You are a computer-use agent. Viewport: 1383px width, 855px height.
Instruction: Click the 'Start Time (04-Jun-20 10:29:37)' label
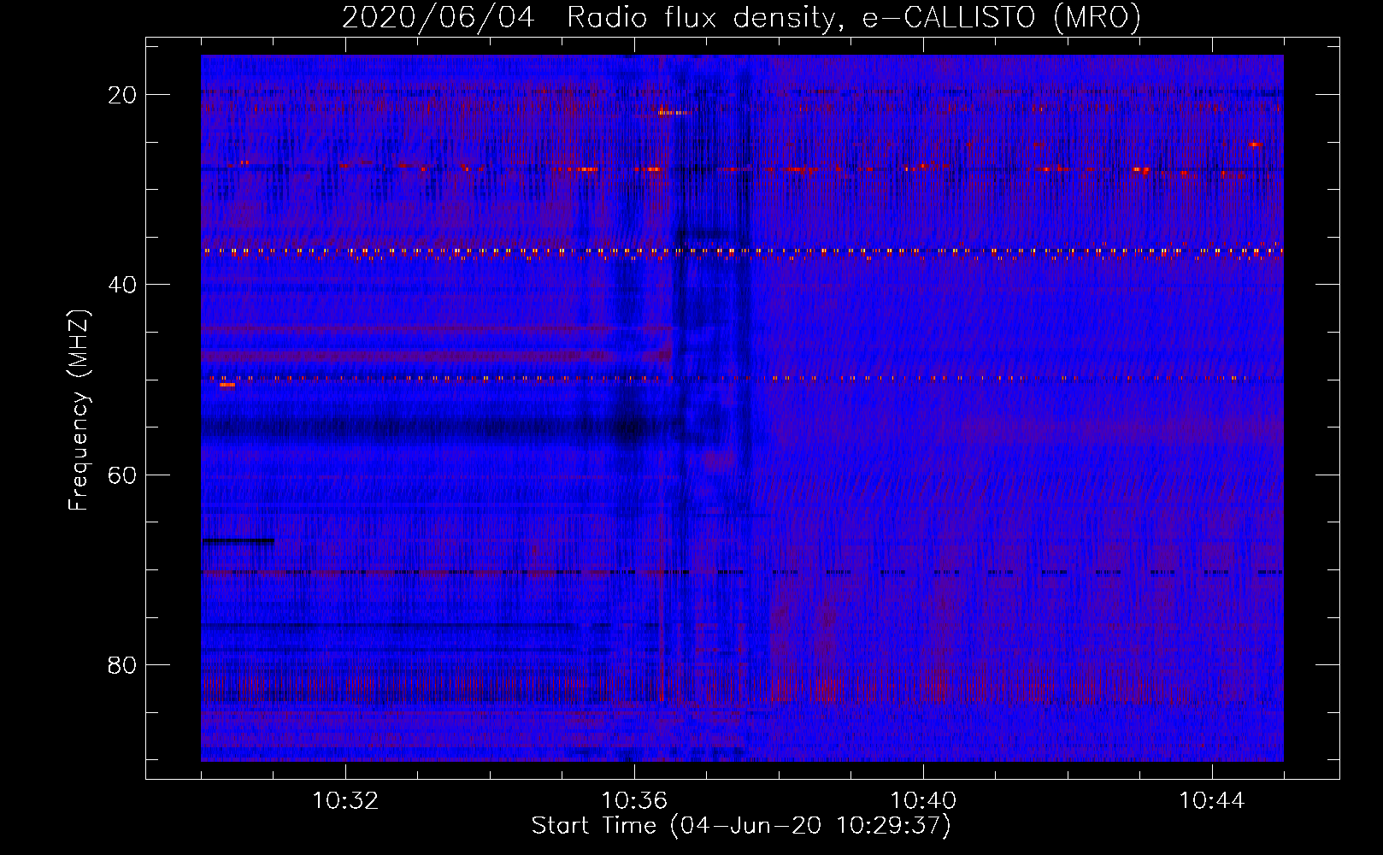741,826
